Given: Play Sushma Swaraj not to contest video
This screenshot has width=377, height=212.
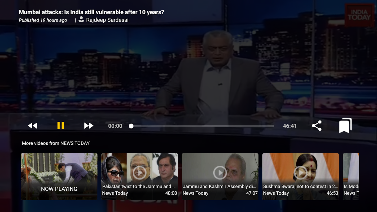Looking at the screenshot, I should tap(301, 176).
